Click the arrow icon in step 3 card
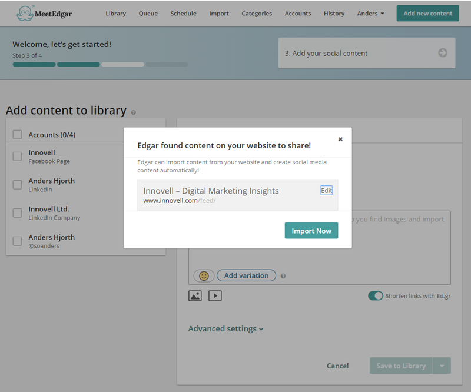The image size is (471, 392). tap(443, 53)
